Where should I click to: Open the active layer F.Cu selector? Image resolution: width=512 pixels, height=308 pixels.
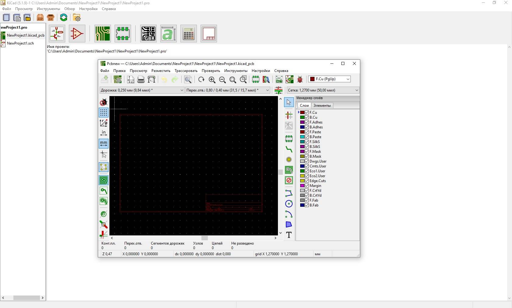[x=329, y=79]
